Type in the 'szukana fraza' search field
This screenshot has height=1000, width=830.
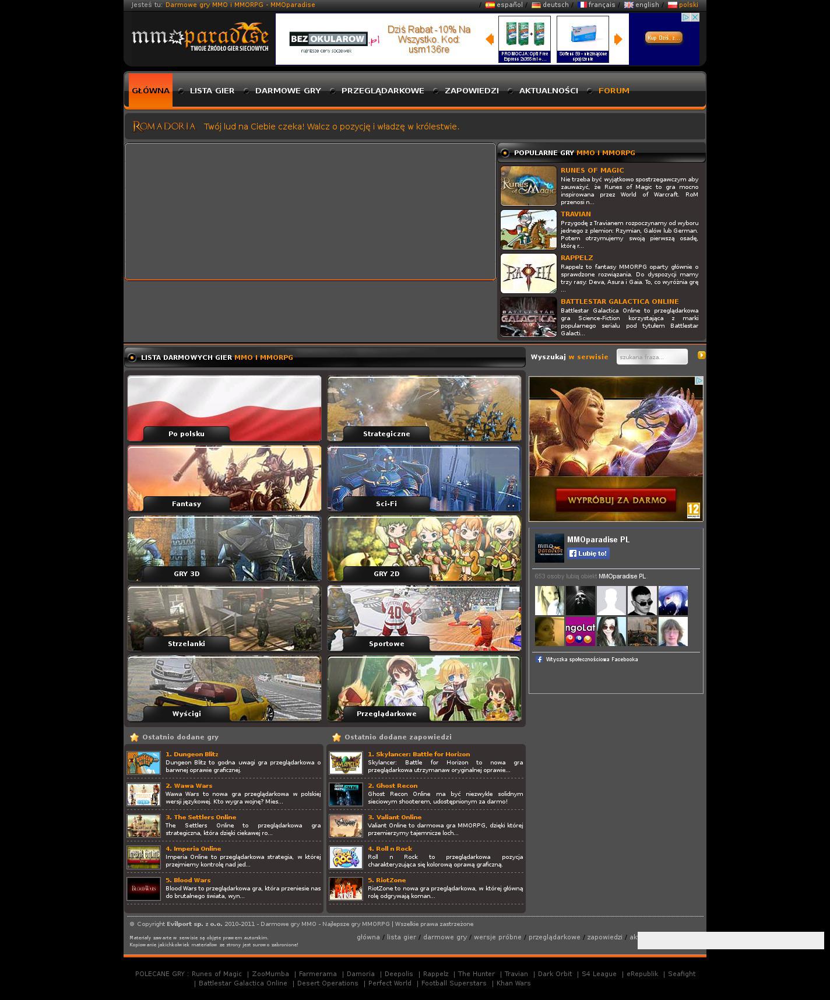[x=651, y=357]
